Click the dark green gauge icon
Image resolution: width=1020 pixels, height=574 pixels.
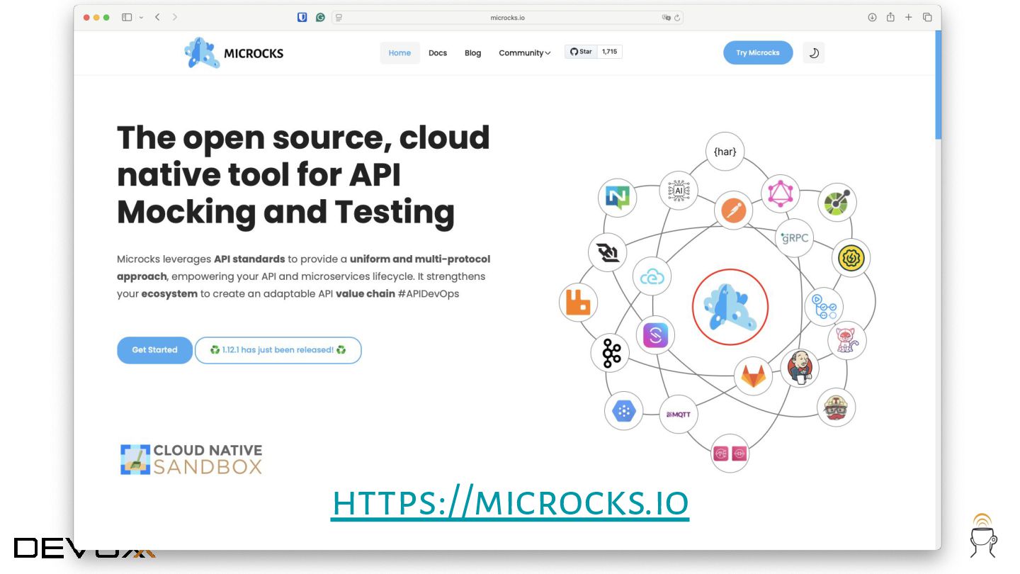(837, 202)
